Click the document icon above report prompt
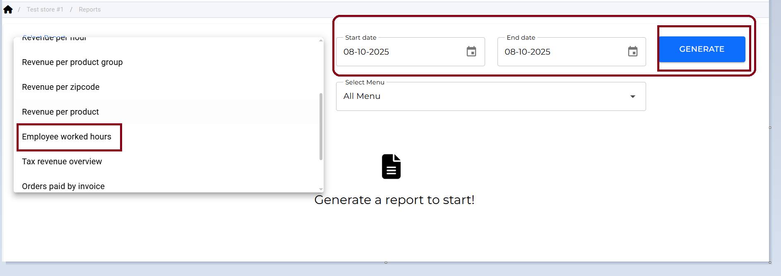781x276 pixels. pyautogui.click(x=391, y=167)
